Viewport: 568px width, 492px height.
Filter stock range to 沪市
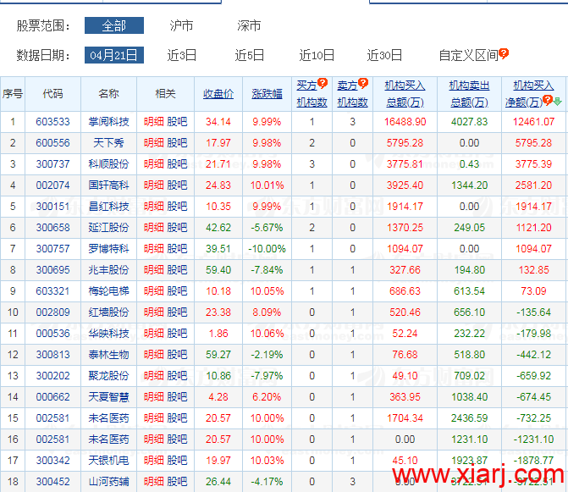click(x=181, y=25)
